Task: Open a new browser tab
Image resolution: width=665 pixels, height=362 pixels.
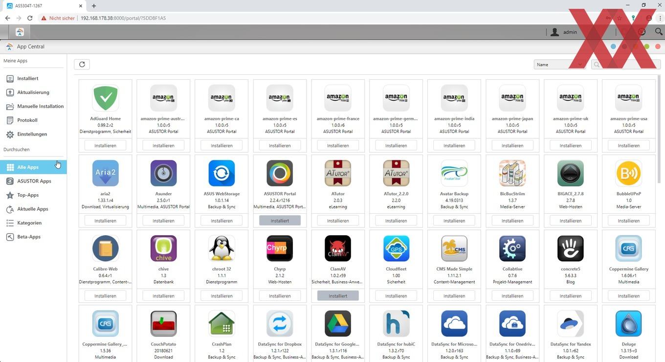Action: tap(93, 6)
